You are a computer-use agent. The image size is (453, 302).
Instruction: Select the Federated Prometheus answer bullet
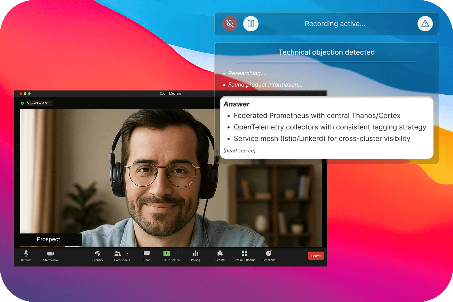(317, 116)
